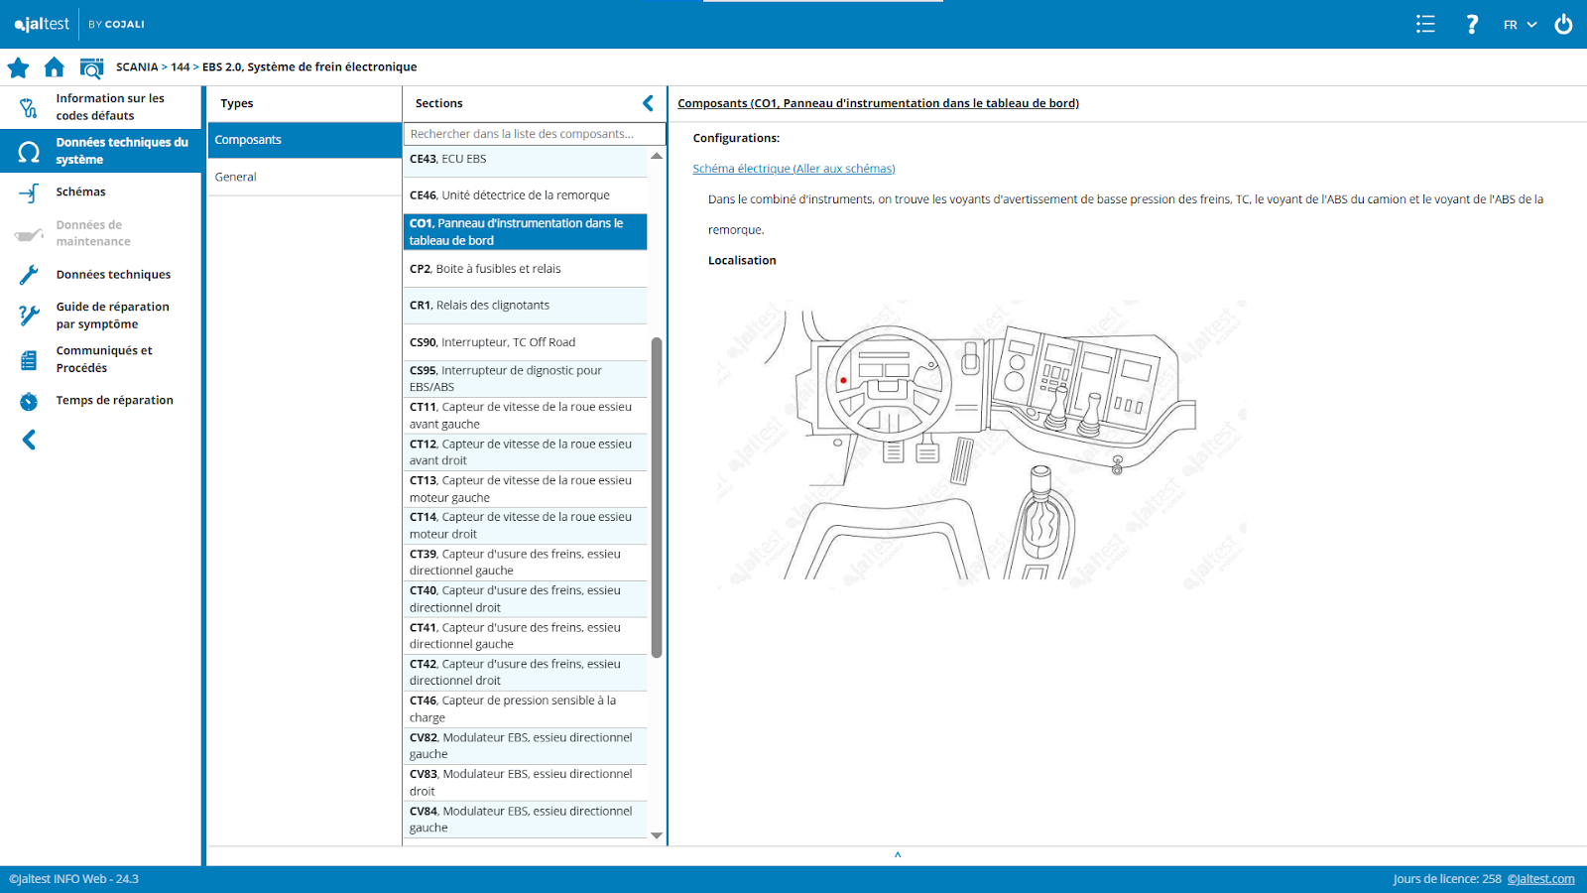Screen dimensions: 1587x893
Task: Open the vehicle search icon
Action: pyautogui.click(x=91, y=67)
